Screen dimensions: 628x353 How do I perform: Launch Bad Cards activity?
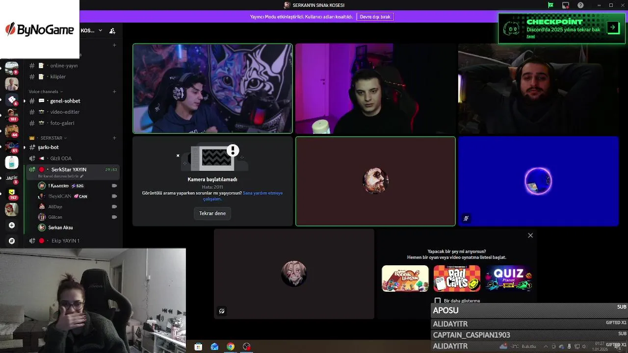pyautogui.click(x=457, y=278)
